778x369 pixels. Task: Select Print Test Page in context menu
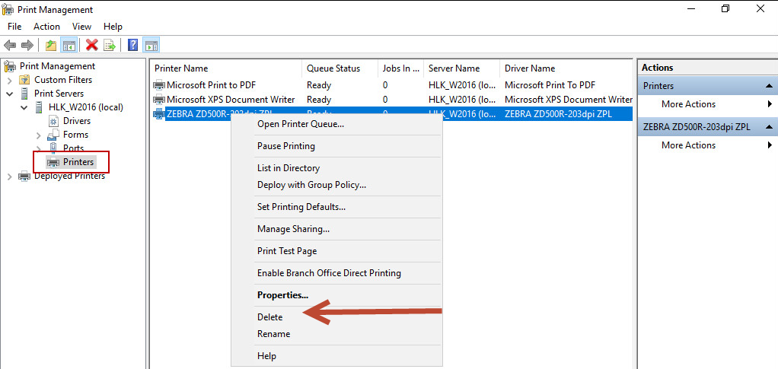coord(287,251)
